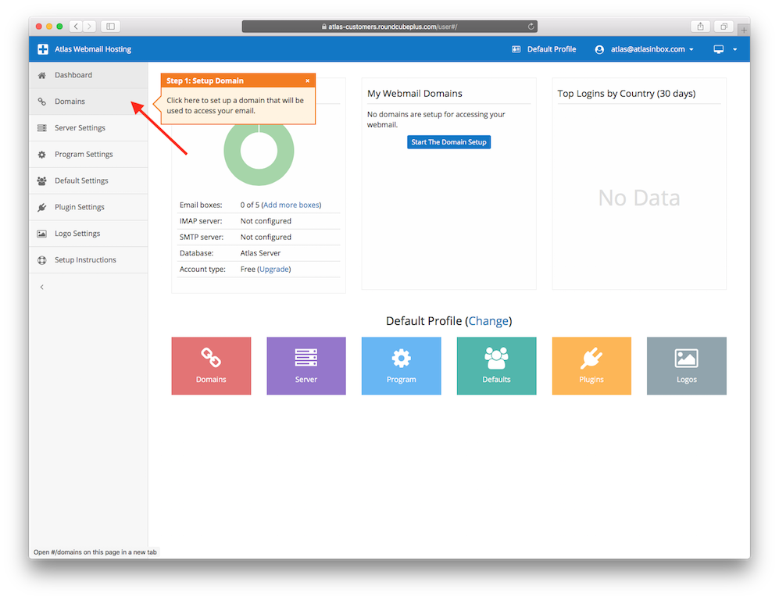This screenshot has width=779, height=600.
Task: Click the Setup Instructions lifebuoy icon
Action: (41, 260)
